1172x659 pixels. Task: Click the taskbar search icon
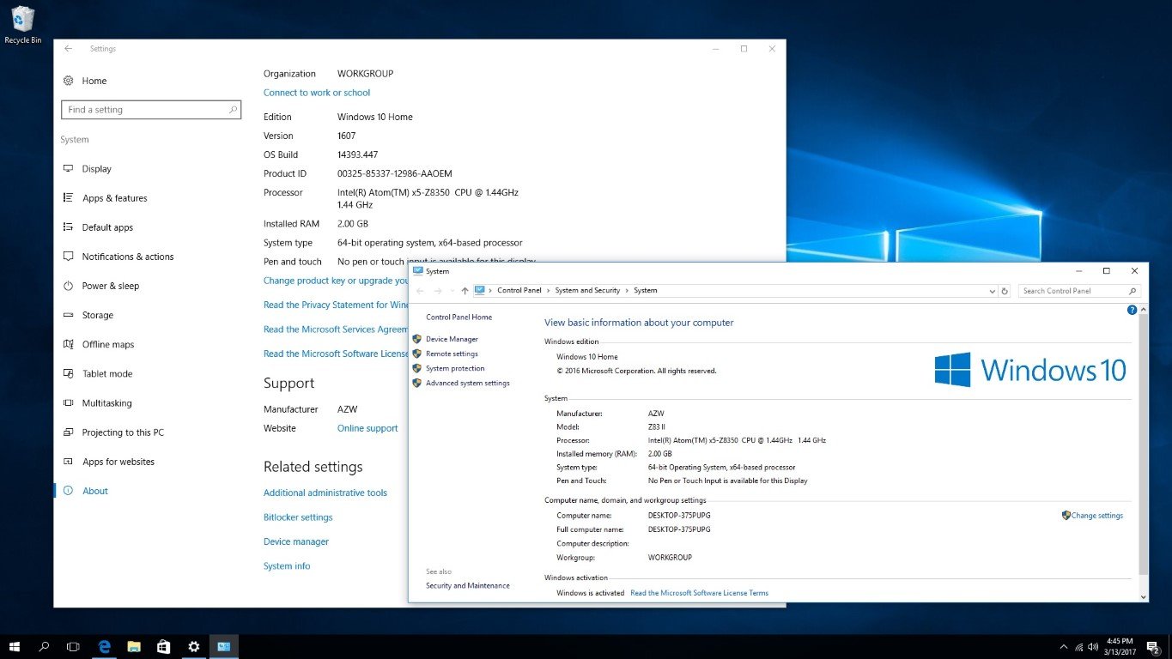click(44, 647)
